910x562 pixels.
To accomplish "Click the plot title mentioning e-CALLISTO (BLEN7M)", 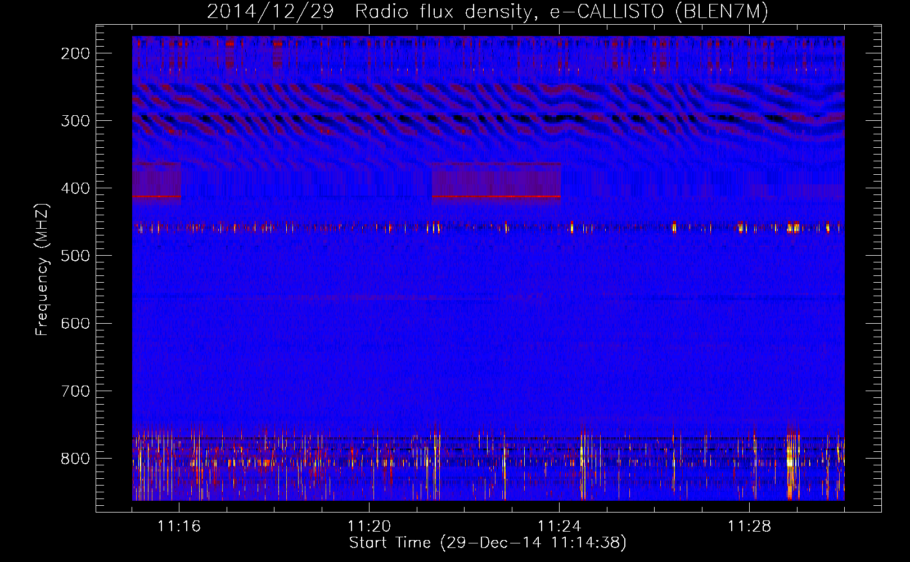I will (x=488, y=11).
